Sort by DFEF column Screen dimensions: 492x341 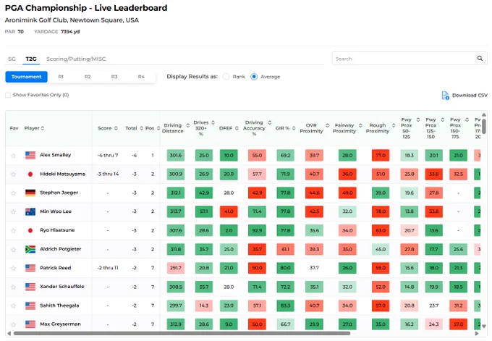coord(237,128)
